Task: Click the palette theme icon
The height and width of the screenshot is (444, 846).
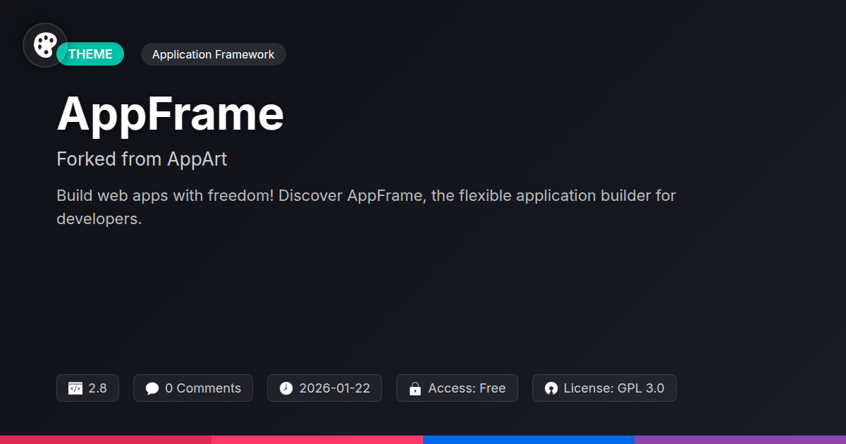Action: (x=45, y=45)
